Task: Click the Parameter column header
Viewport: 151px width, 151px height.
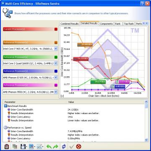Action: pos(35,102)
